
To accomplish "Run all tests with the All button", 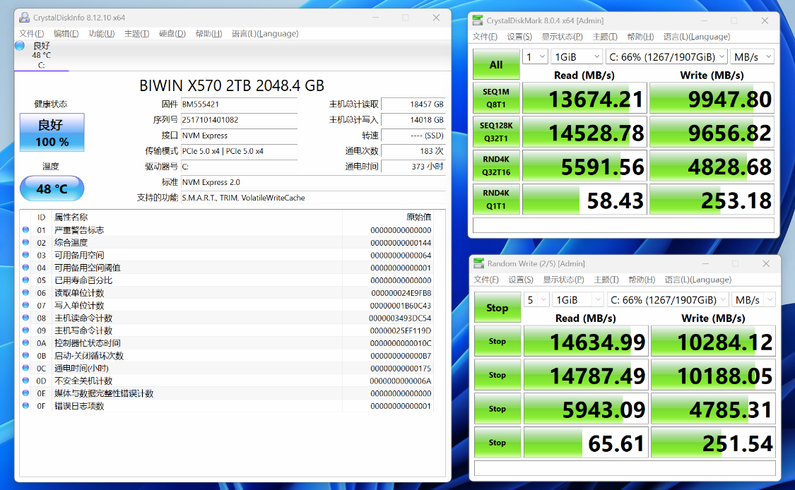I will (496, 64).
